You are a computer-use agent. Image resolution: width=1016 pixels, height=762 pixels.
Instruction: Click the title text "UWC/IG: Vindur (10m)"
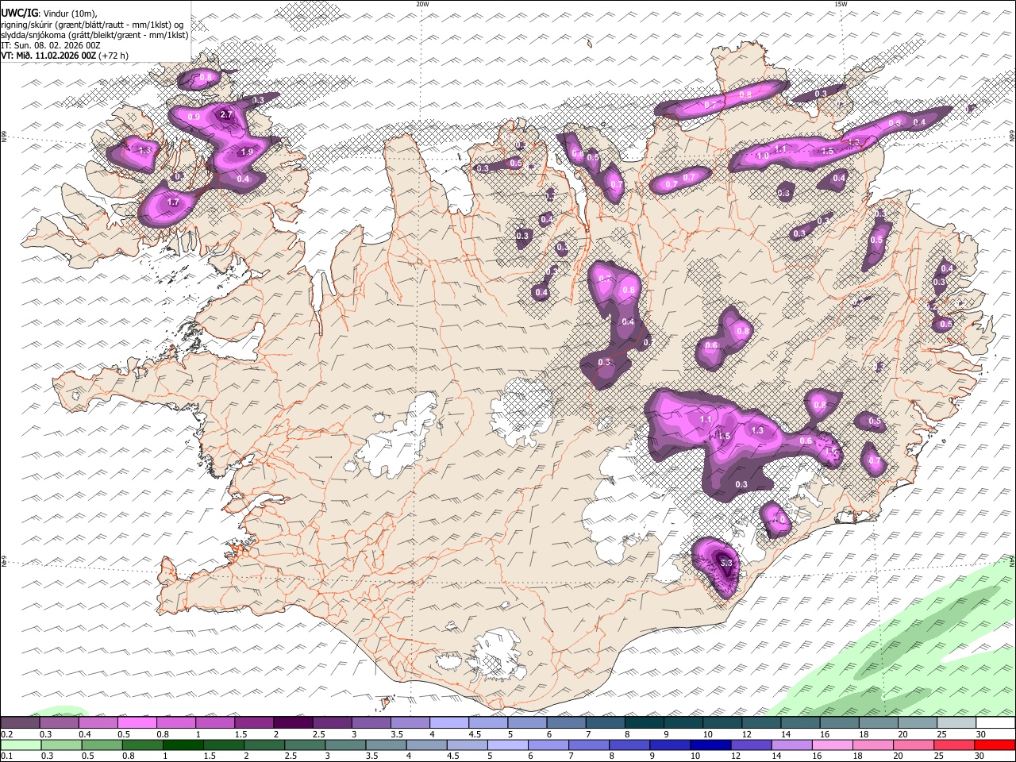pyautogui.click(x=49, y=13)
